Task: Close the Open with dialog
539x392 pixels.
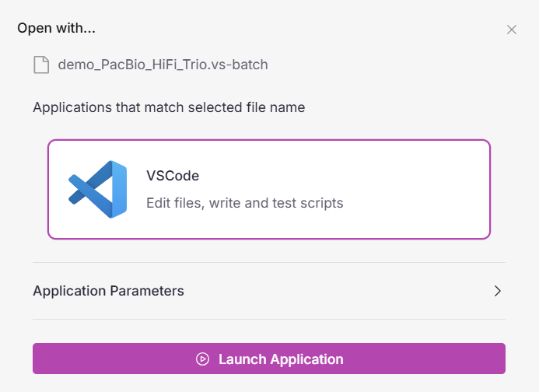Action: point(512,30)
